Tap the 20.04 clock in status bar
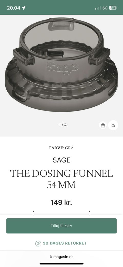 click(14, 8)
